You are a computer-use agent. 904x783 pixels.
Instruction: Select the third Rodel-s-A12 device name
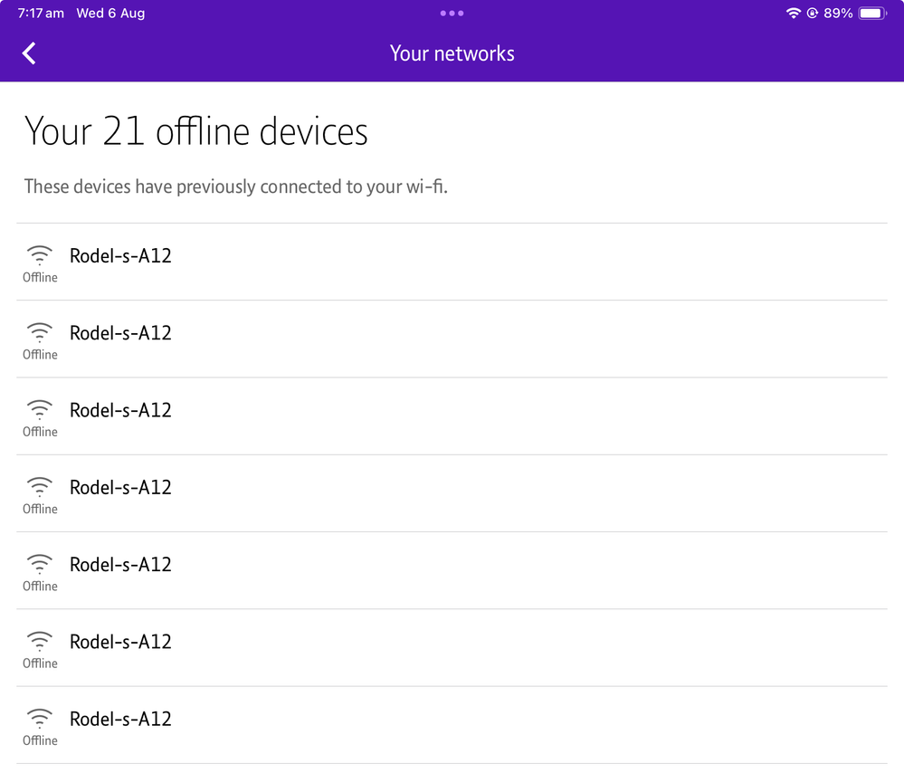pos(120,410)
